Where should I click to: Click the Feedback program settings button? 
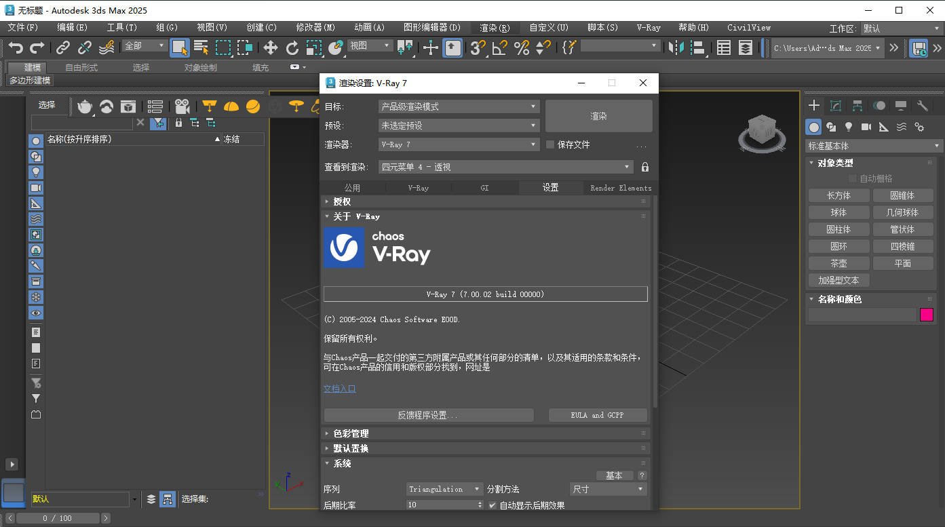[429, 415]
